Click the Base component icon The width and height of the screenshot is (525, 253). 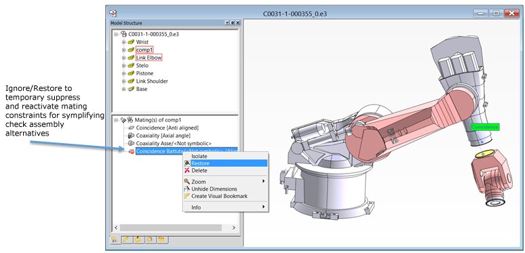(x=132, y=89)
